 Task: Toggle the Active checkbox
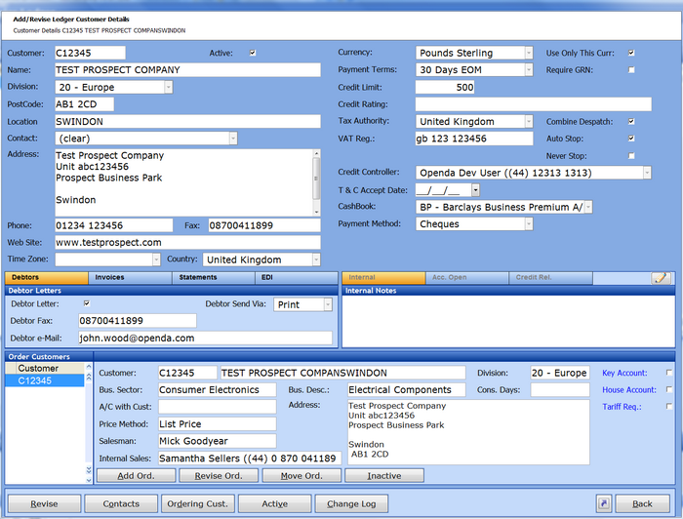click(x=253, y=53)
